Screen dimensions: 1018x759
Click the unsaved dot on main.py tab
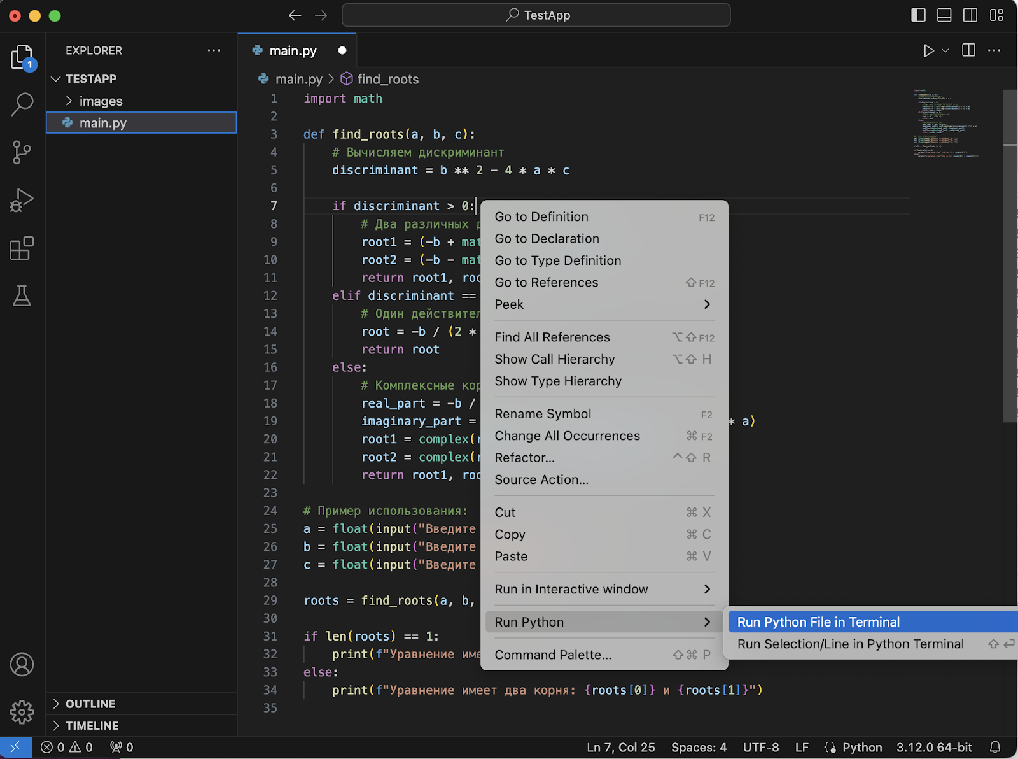point(342,50)
